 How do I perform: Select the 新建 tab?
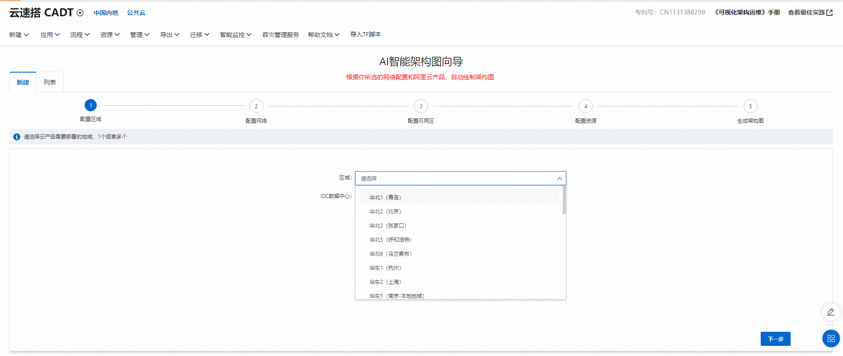point(23,82)
